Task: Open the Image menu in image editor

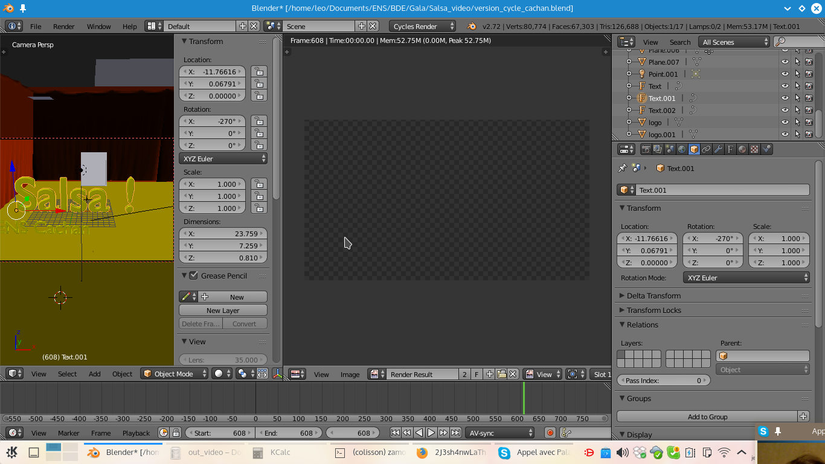Action: click(350, 375)
